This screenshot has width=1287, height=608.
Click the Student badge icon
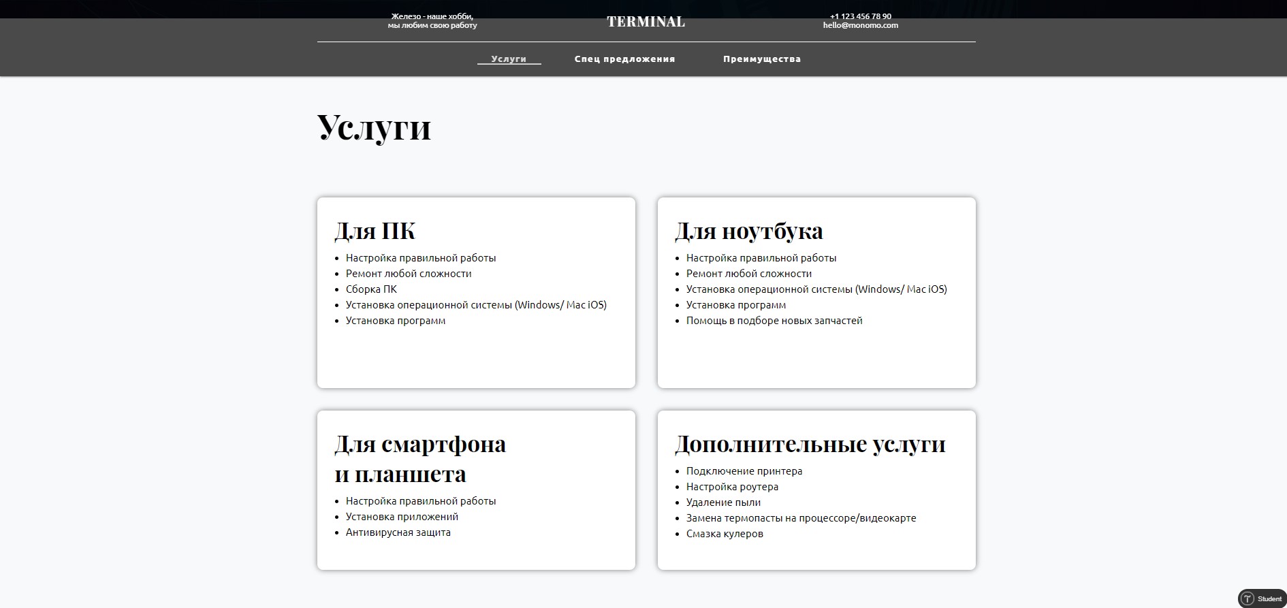pos(1262,598)
